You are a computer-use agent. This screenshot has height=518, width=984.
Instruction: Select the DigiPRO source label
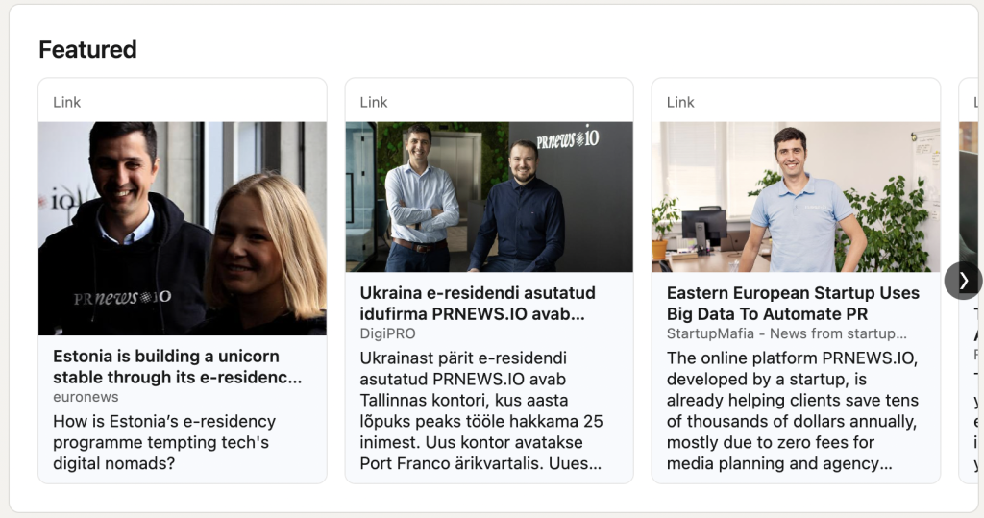pos(387,333)
